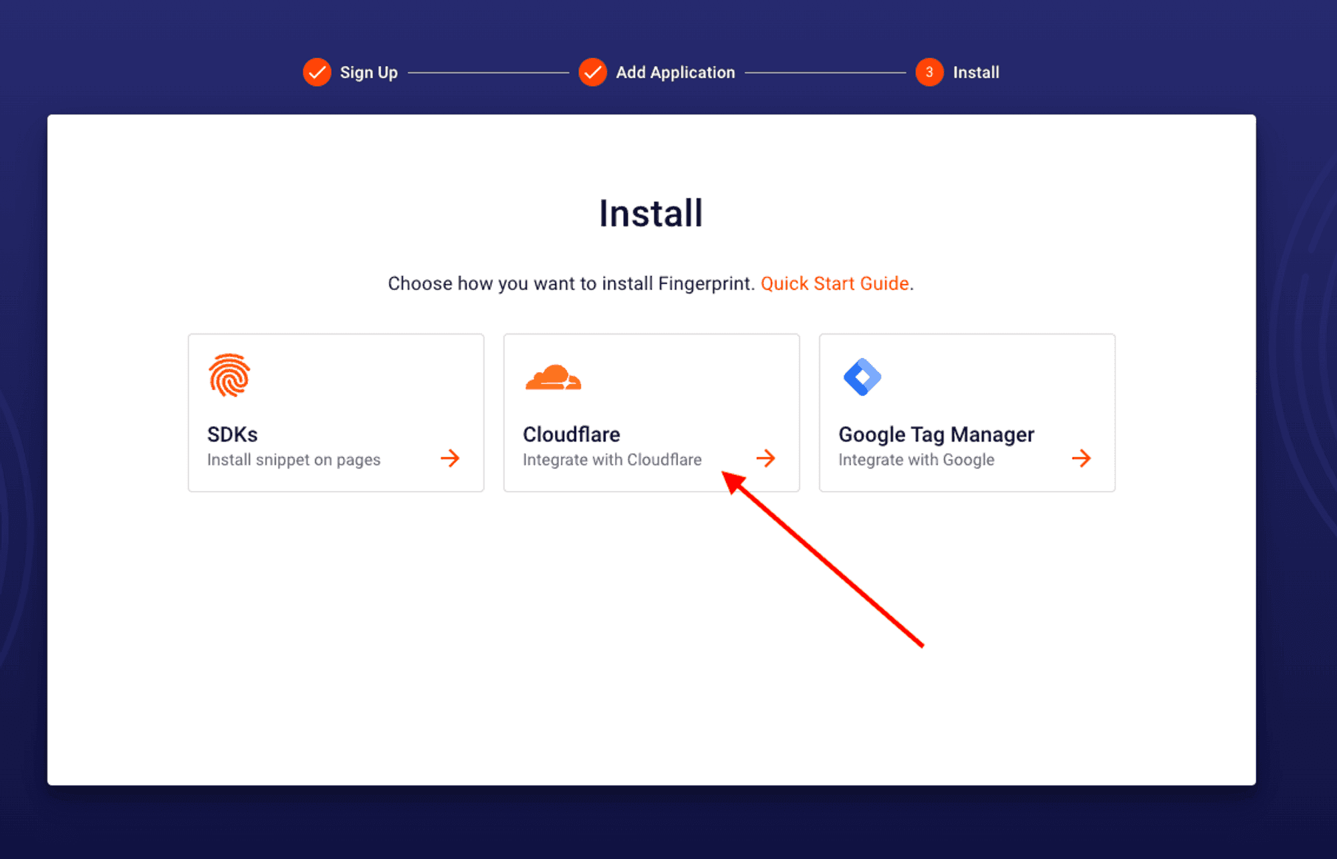
Task: Go to the Sign Up step label
Action: click(369, 72)
